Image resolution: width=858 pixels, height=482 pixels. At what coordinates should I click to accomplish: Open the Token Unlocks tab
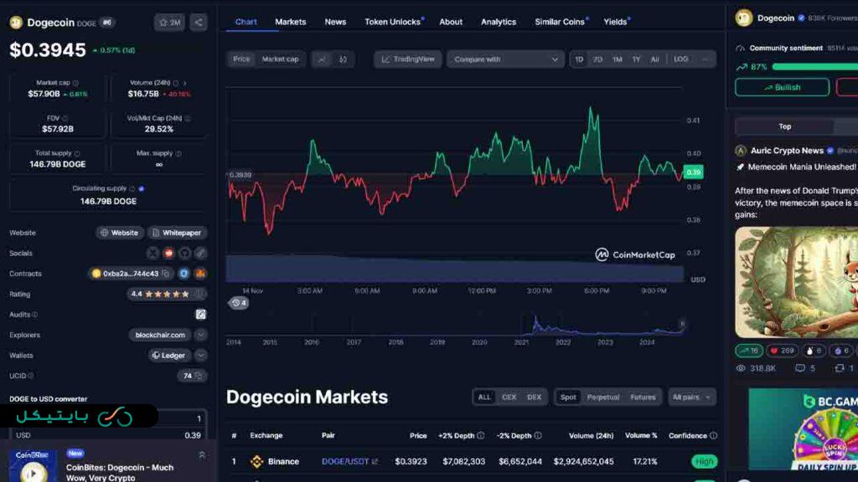coord(393,22)
